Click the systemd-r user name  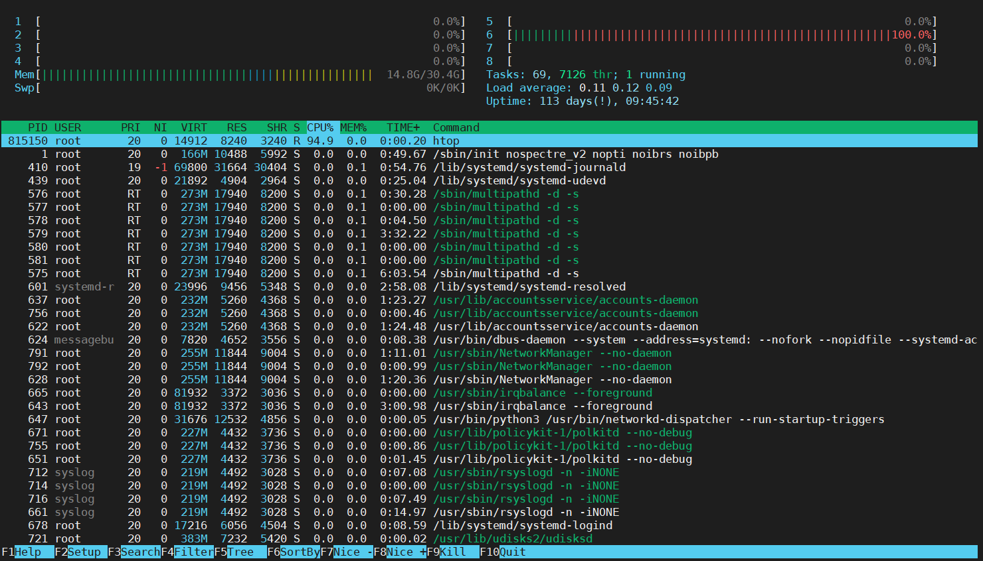pyautogui.click(x=84, y=286)
